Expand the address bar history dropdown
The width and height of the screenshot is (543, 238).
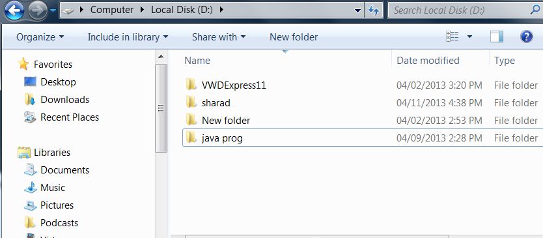[358, 10]
